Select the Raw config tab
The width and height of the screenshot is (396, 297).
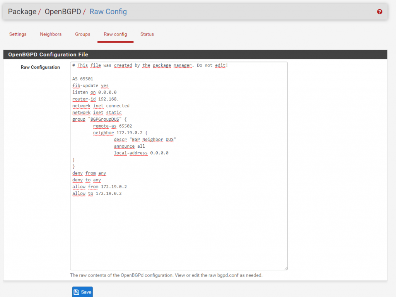(115, 34)
